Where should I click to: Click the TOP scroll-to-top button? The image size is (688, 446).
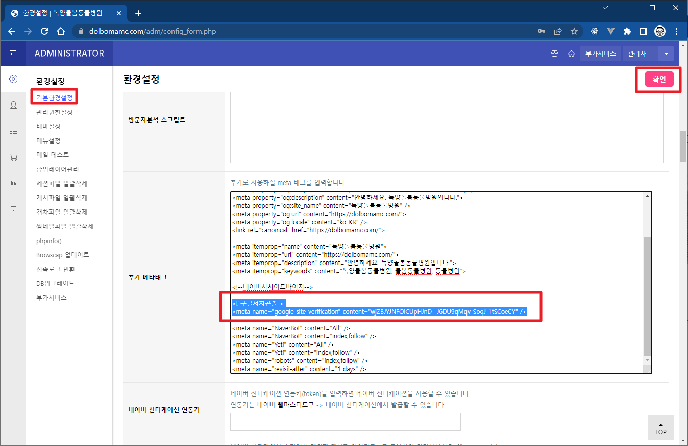tap(660, 428)
